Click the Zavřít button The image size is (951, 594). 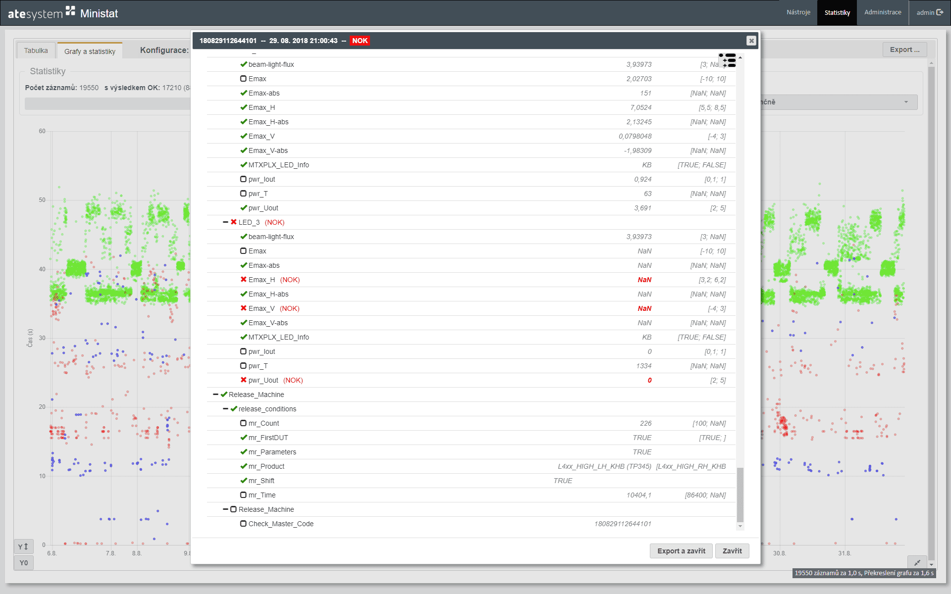point(732,551)
